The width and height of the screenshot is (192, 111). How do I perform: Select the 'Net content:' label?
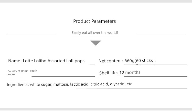(x=111, y=61)
